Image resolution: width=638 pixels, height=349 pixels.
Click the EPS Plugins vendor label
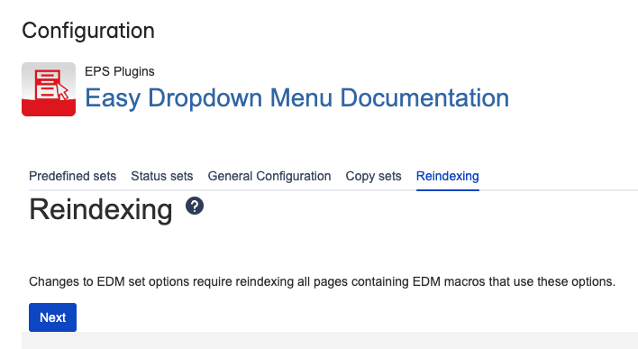tap(120, 71)
